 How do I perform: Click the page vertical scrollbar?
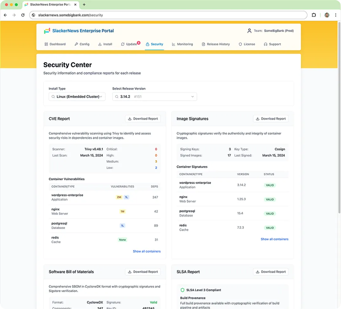click(x=339, y=117)
